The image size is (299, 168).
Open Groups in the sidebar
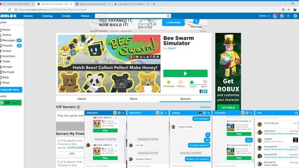click(x=7, y=67)
